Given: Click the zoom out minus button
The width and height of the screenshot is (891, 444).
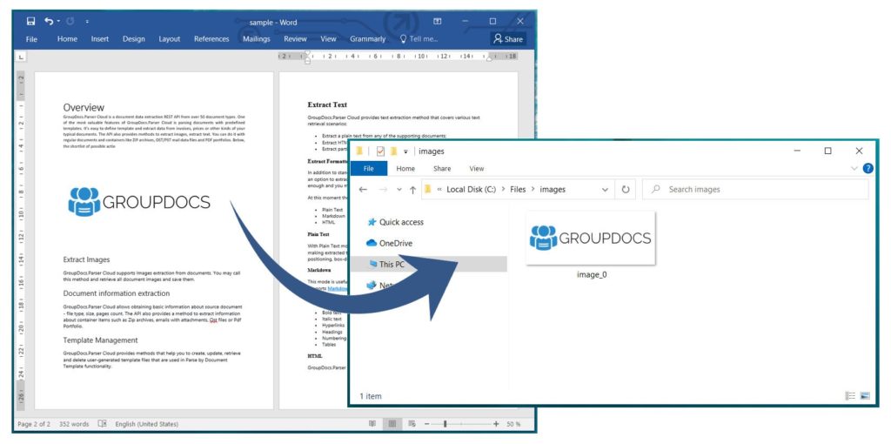Looking at the screenshot, I should click(x=426, y=424).
